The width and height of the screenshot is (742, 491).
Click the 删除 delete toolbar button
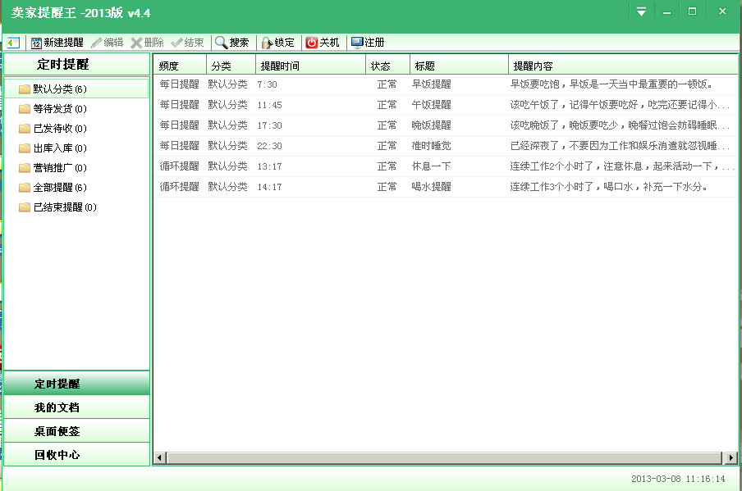(147, 43)
